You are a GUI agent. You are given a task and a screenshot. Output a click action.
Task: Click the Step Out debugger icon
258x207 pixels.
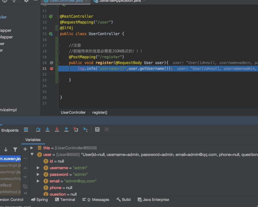(66, 129)
